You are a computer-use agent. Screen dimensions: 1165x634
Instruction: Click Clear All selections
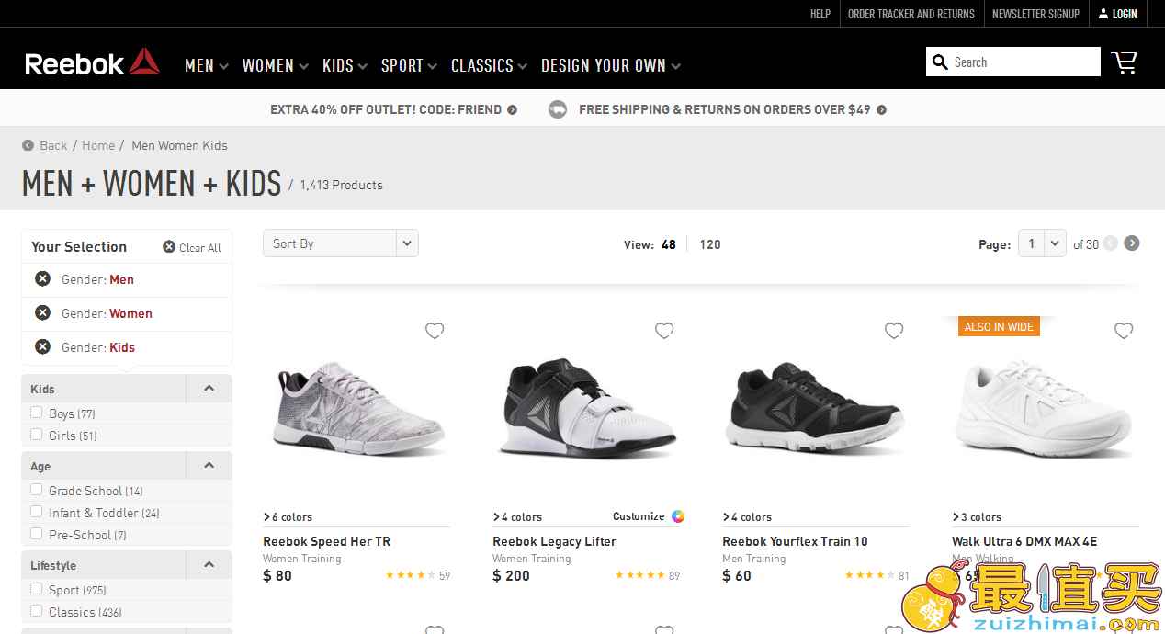(192, 247)
